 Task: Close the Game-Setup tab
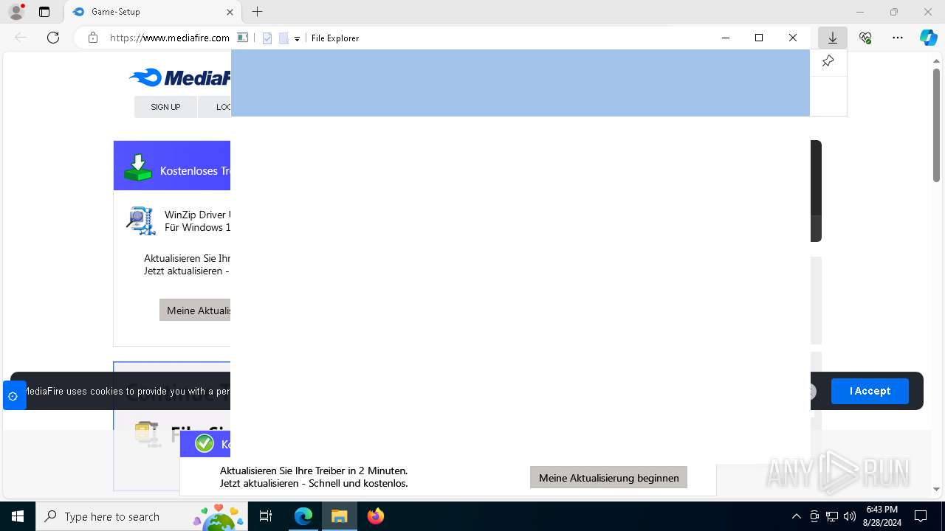click(x=230, y=12)
